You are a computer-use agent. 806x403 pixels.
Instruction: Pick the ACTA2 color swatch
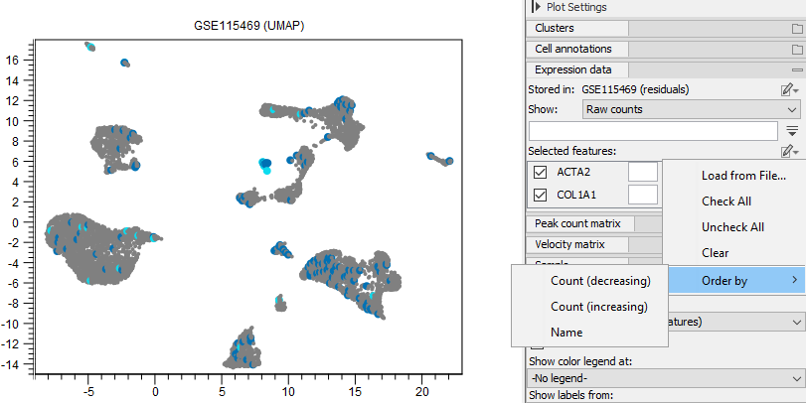643,172
